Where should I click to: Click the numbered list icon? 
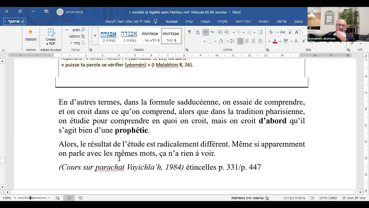(249, 32)
